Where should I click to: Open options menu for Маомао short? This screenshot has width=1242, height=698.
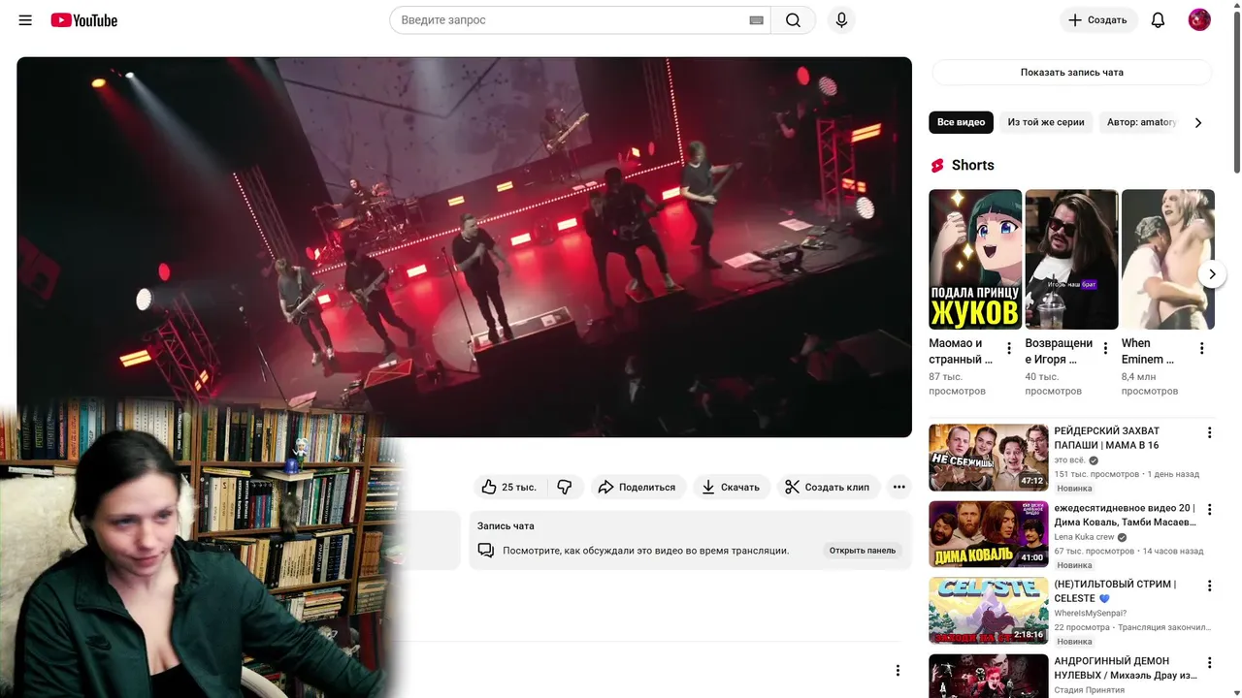click(x=1009, y=349)
